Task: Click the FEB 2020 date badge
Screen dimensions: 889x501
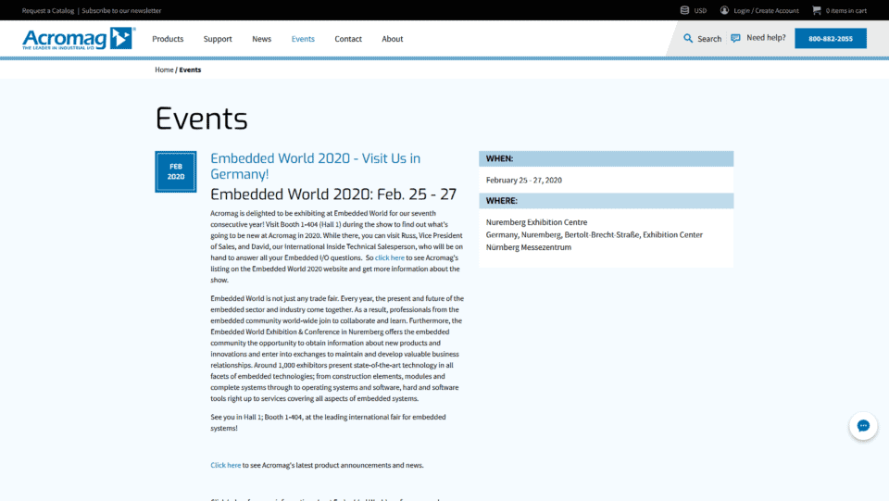Action: (176, 171)
